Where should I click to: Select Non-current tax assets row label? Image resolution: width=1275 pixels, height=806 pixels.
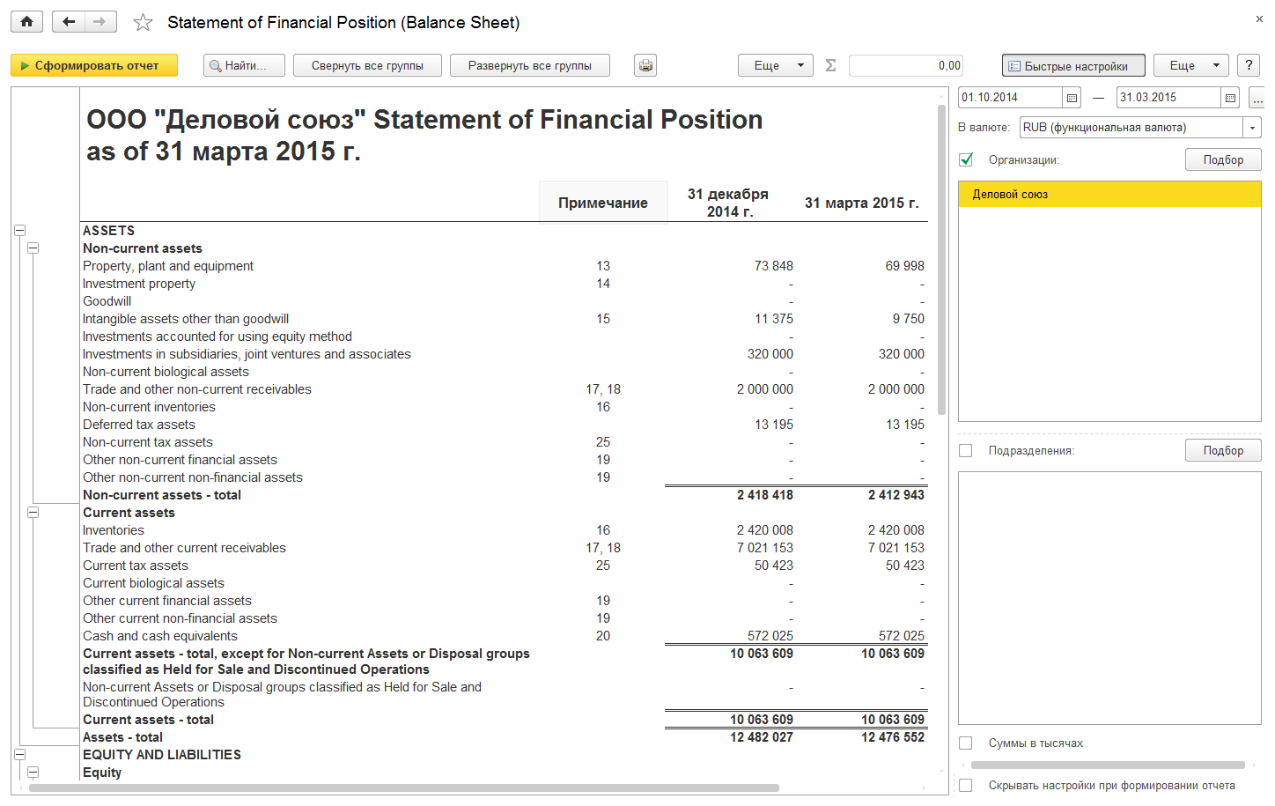[x=148, y=442]
